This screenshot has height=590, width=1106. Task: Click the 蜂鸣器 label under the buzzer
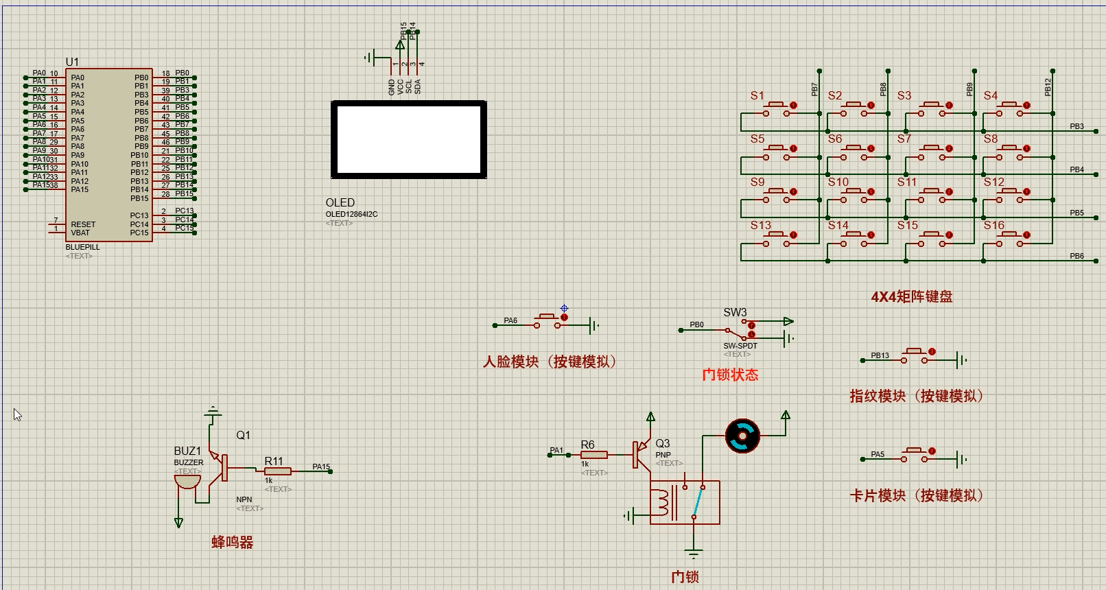pyautogui.click(x=232, y=543)
